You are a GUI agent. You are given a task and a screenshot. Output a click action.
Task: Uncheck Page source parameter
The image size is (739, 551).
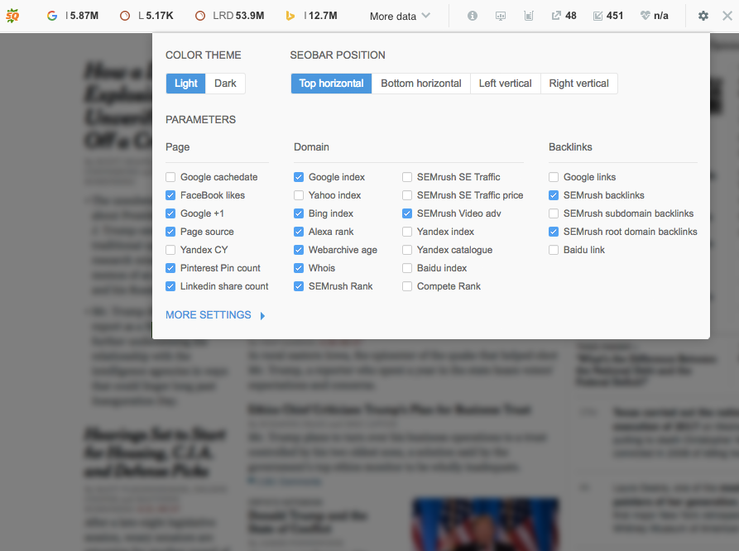(x=170, y=232)
